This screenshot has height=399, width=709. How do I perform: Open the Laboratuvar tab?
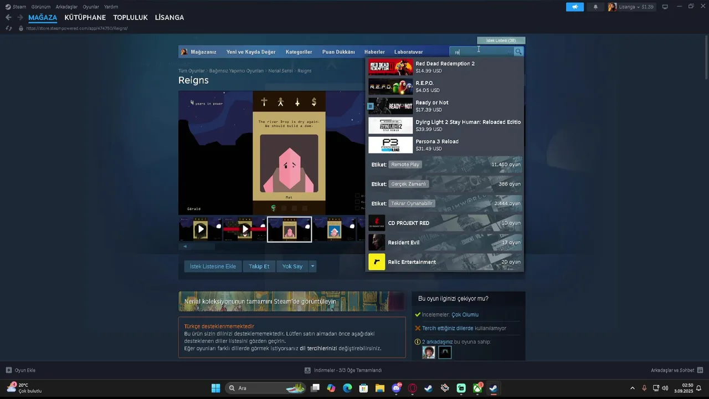(x=408, y=52)
